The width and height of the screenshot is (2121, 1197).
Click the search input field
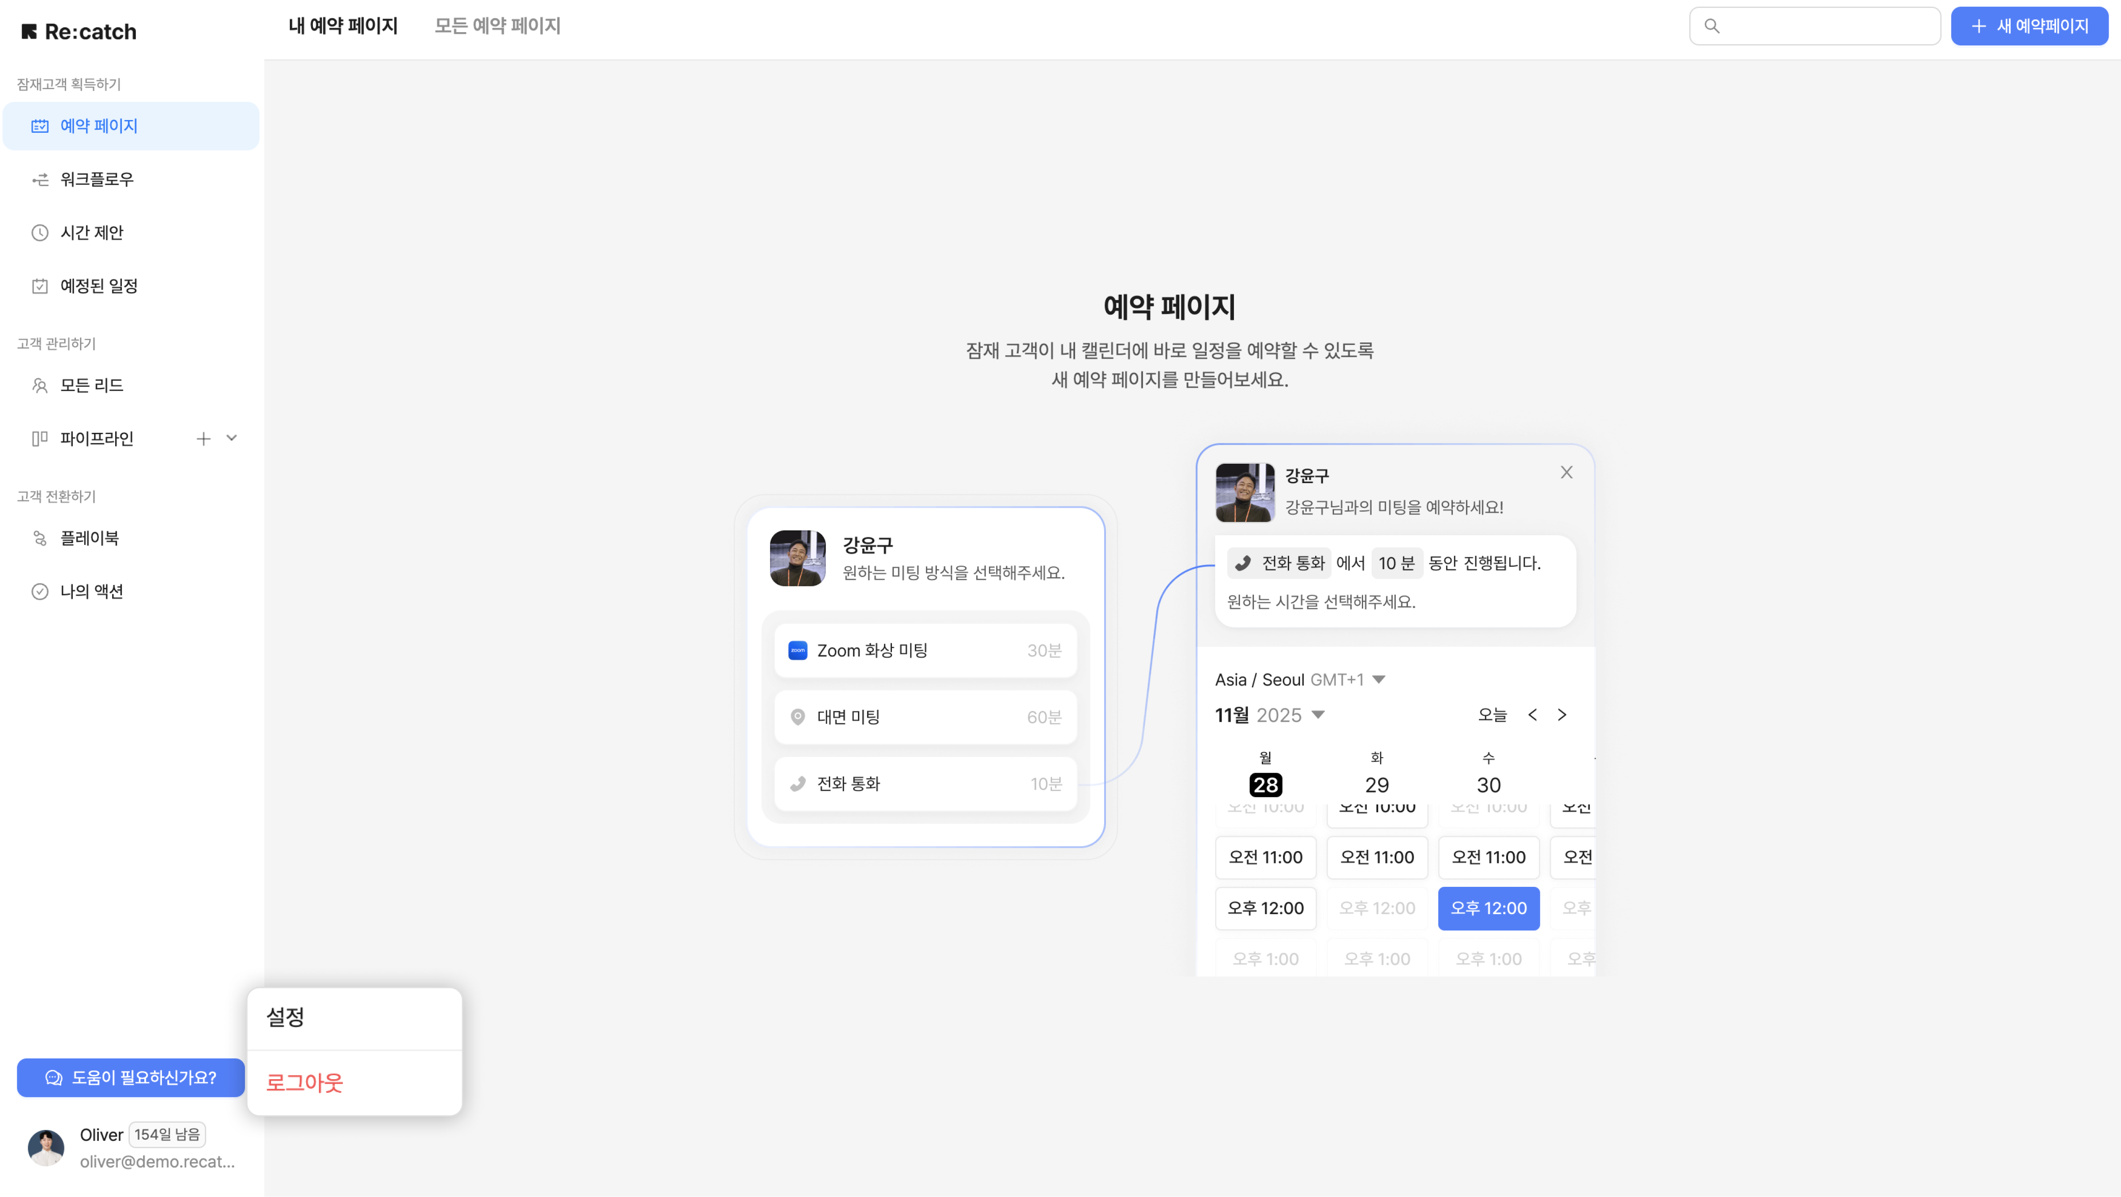tap(1815, 26)
